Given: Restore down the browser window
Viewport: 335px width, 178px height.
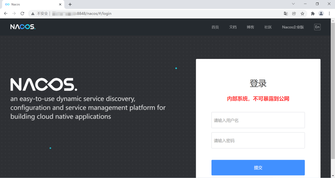Looking at the screenshot, I should point(317,4).
